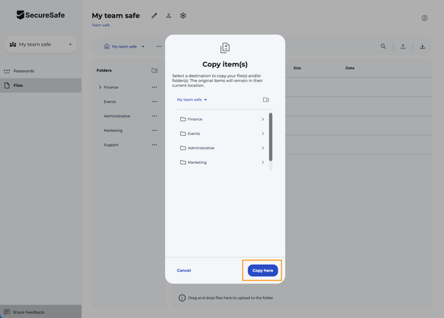
Task: Select the Administrative folder in dialog
Action: coord(201,148)
